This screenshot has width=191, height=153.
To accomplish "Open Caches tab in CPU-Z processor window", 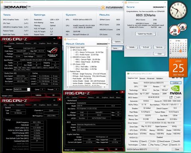I will tap(12, 43).
